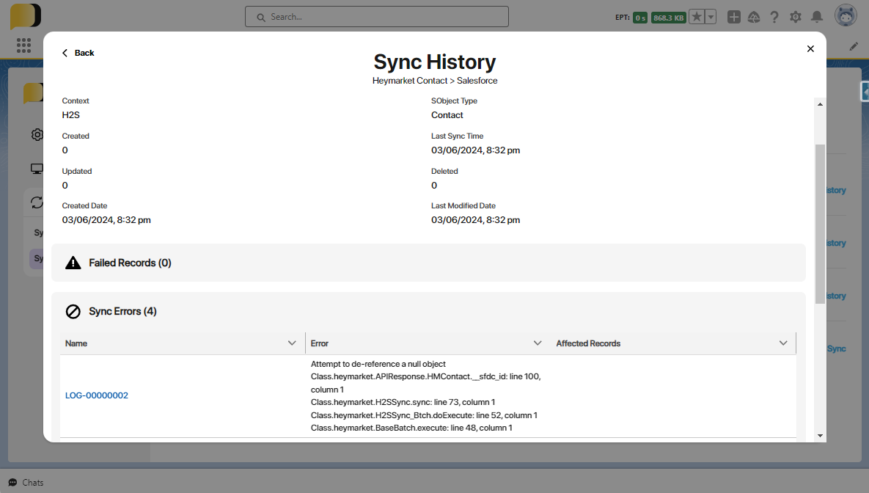Open the App Launcher grid
The width and height of the screenshot is (869, 493).
coord(23,45)
